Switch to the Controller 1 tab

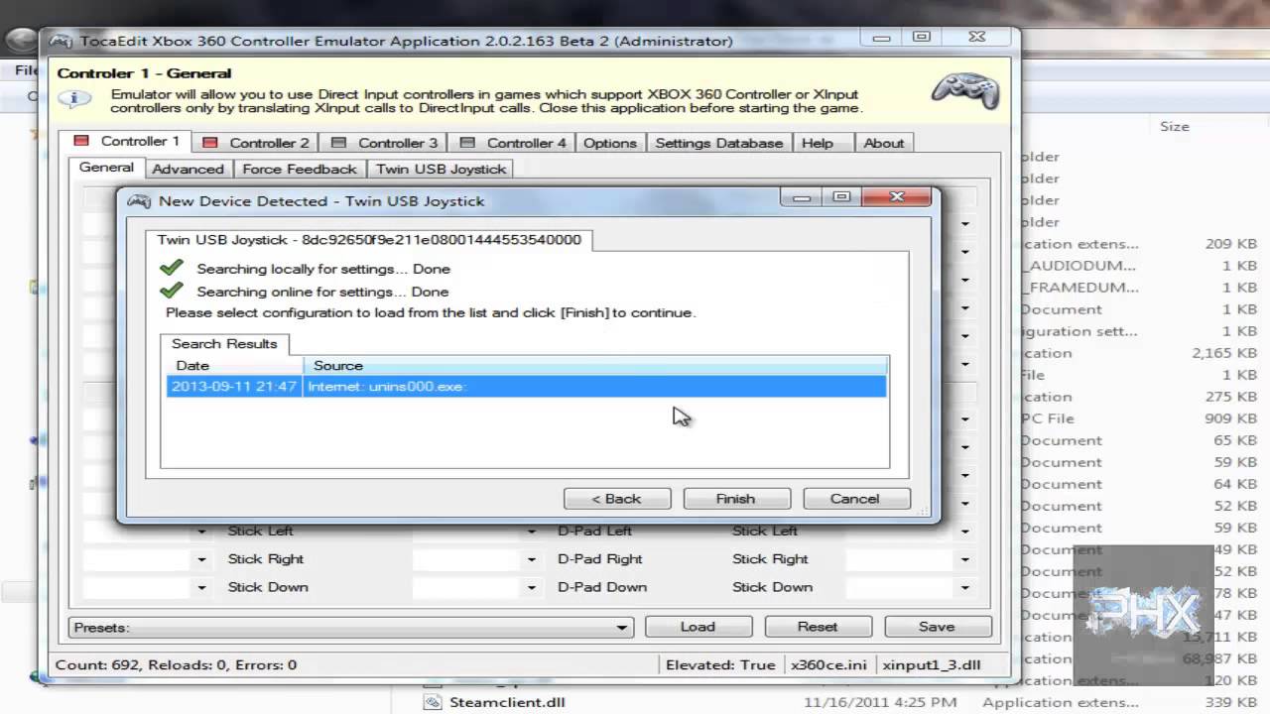(x=126, y=142)
